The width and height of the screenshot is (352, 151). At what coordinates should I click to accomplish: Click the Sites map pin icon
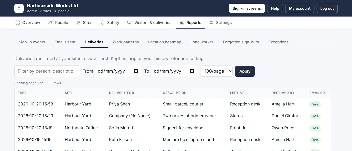(78, 23)
